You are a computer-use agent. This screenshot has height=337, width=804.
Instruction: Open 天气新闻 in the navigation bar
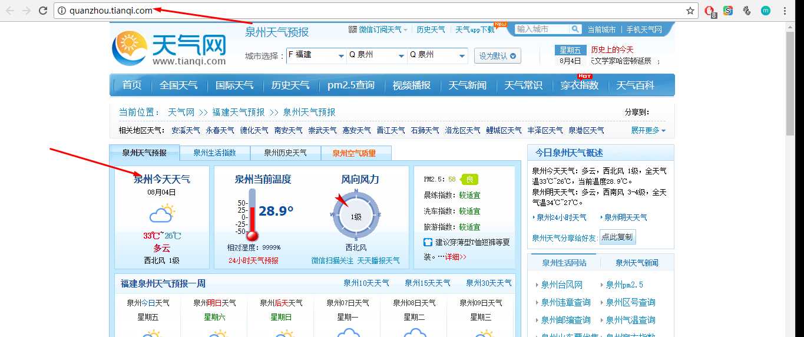point(468,85)
